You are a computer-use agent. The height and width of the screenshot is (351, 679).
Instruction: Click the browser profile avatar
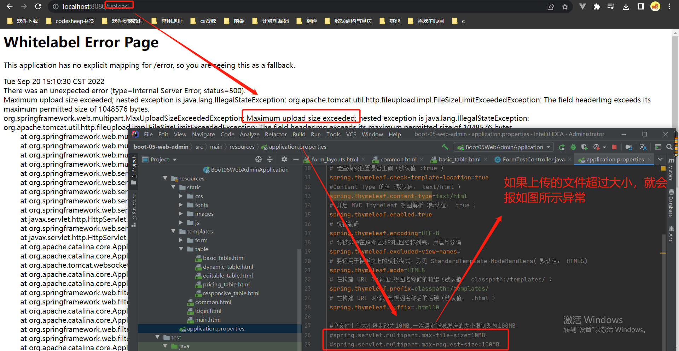(655, 6)
